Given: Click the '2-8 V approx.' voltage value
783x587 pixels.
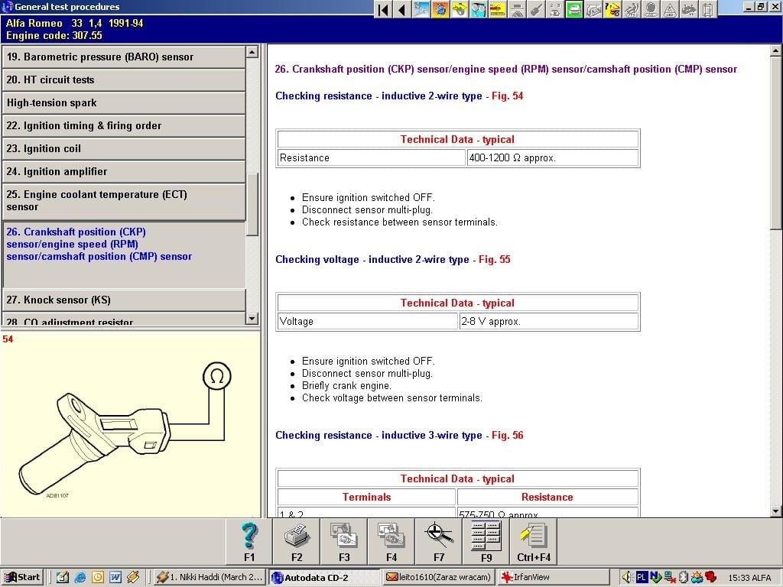Looking at the screenshot, I should [x=491, y=322].
